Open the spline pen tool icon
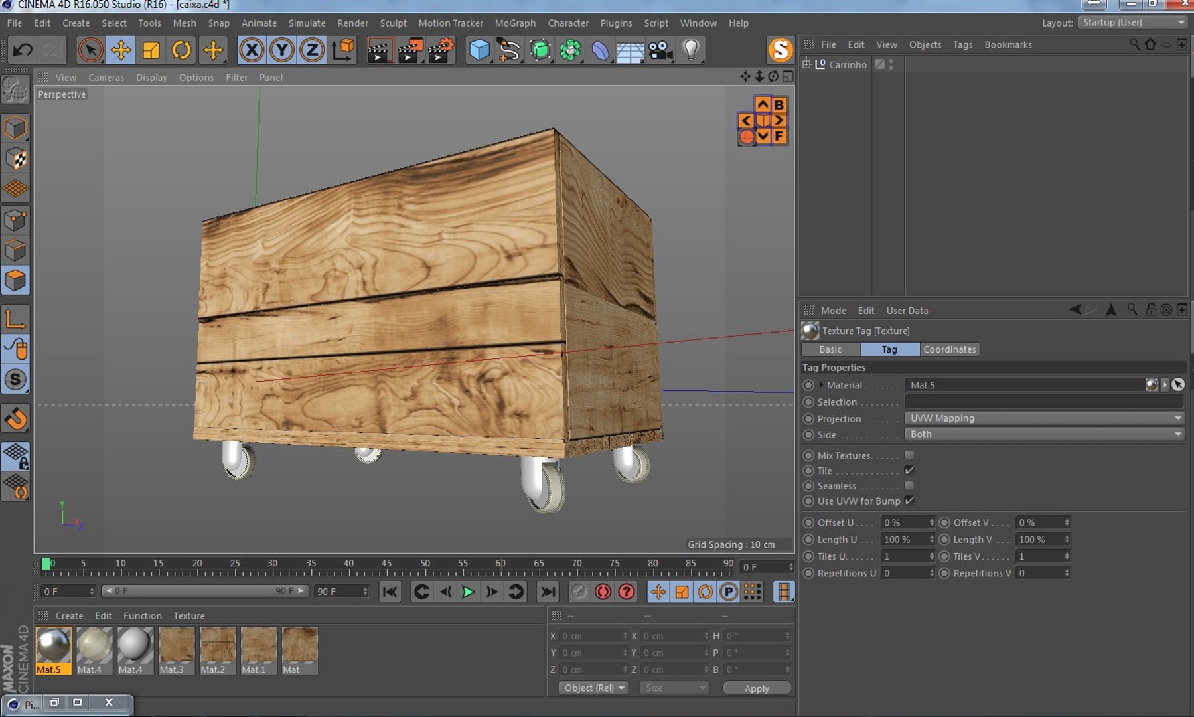1194x717 pixels. (x=509, y=50)
